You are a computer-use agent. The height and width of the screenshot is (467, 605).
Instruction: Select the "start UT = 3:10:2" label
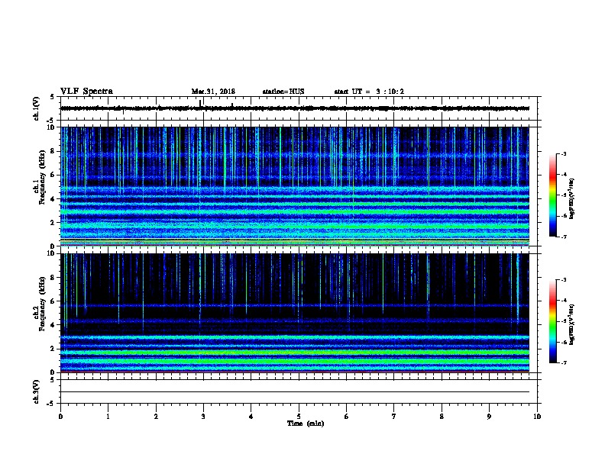pos(369,92)
